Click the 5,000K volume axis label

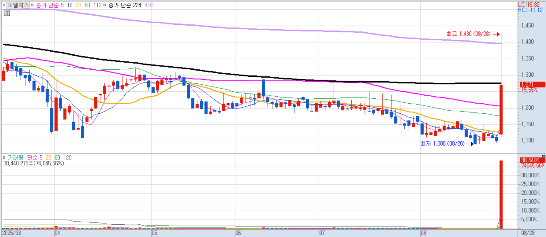[x=529, y=219]
